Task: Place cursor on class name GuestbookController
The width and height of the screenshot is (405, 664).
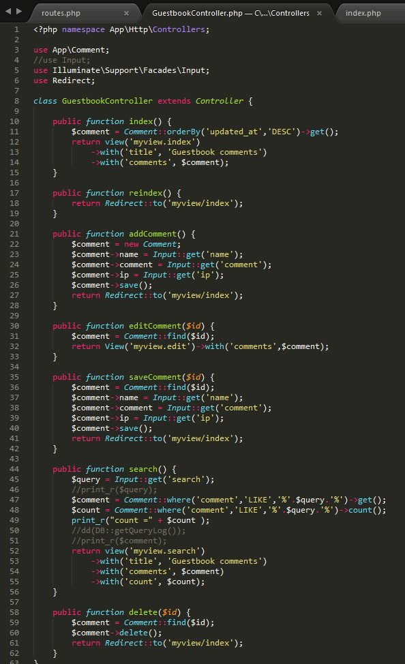Action: click(x=107, y=101)
